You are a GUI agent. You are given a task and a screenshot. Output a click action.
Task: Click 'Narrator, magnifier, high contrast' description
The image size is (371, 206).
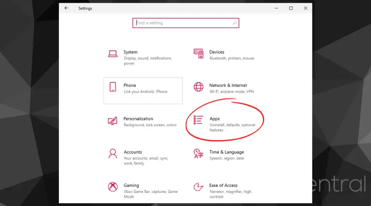(x=230, y=194)
